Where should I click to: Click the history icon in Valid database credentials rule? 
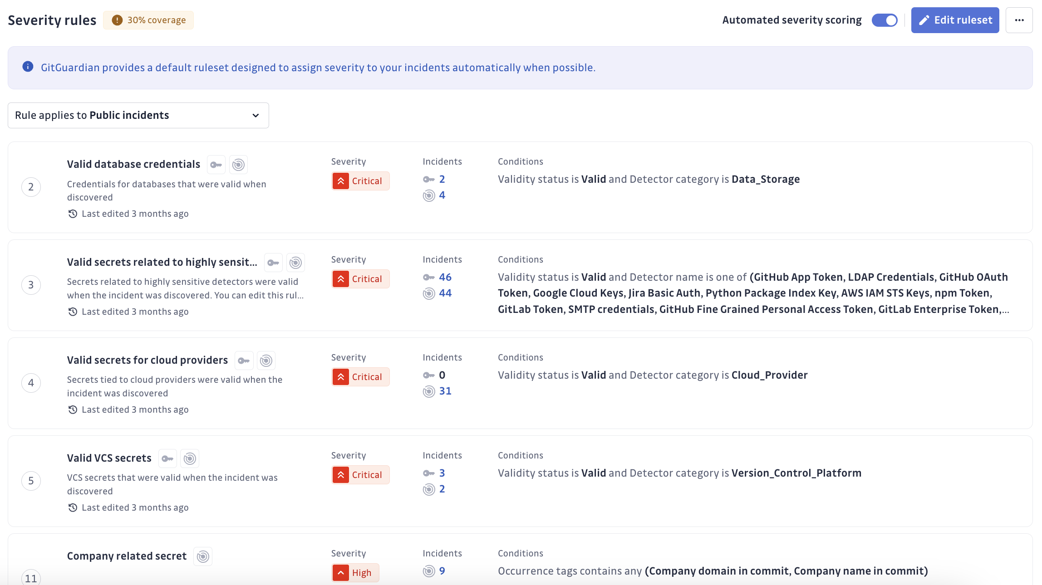coord(73,214)
